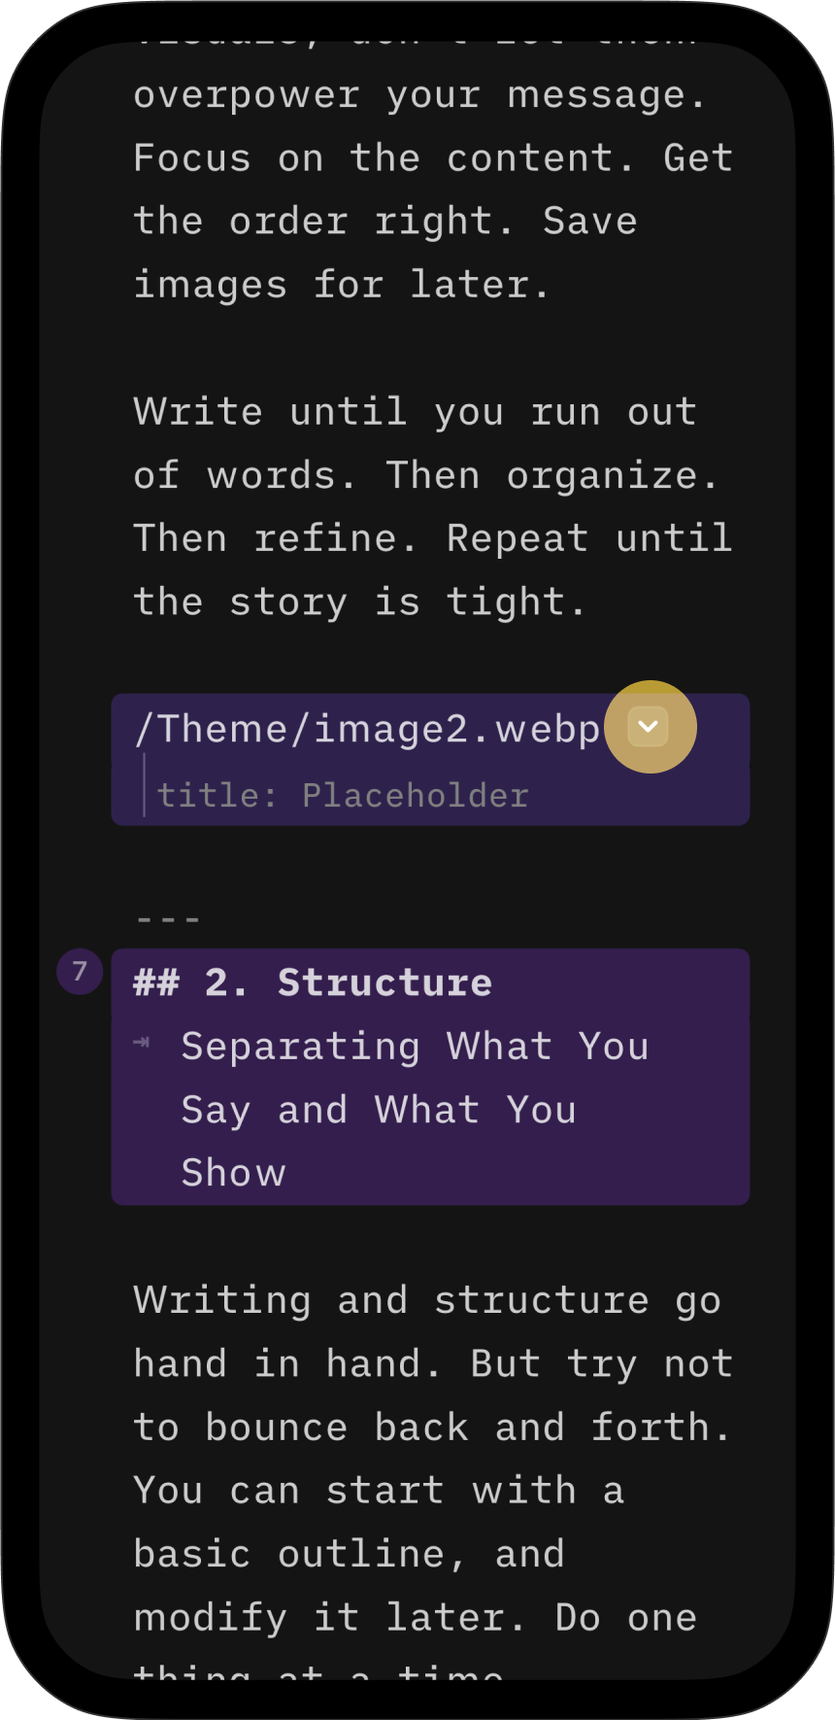Edit the "title: Placeholder" field

pyautogui.click(x=343, y=796)
